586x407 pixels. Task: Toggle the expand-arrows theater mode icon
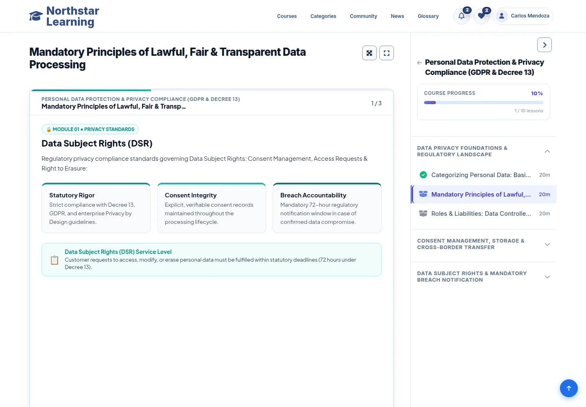[370, 53]
